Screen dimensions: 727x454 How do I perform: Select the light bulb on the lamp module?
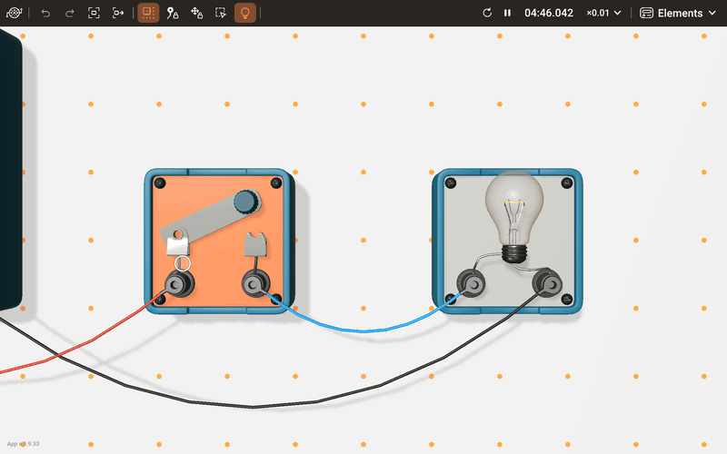pos(514,217)
